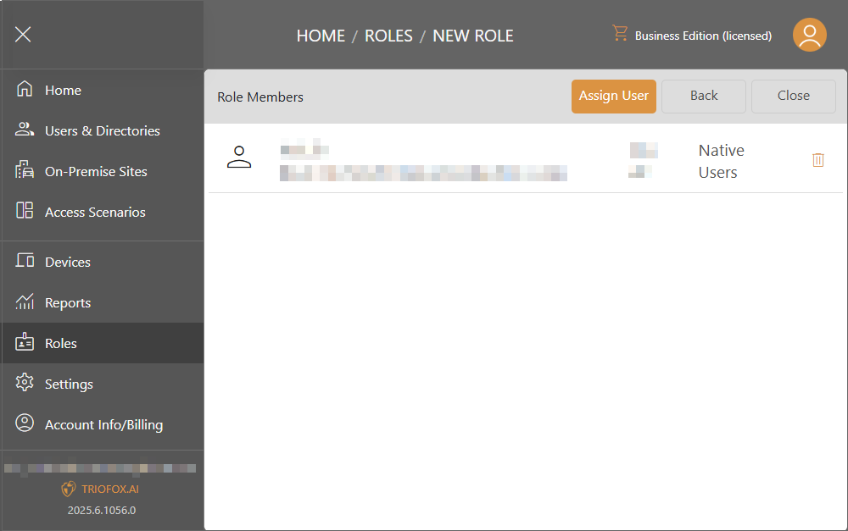Open Account Info/Billing menu item
Screen dimensions: 848x531
pos(103,424)
